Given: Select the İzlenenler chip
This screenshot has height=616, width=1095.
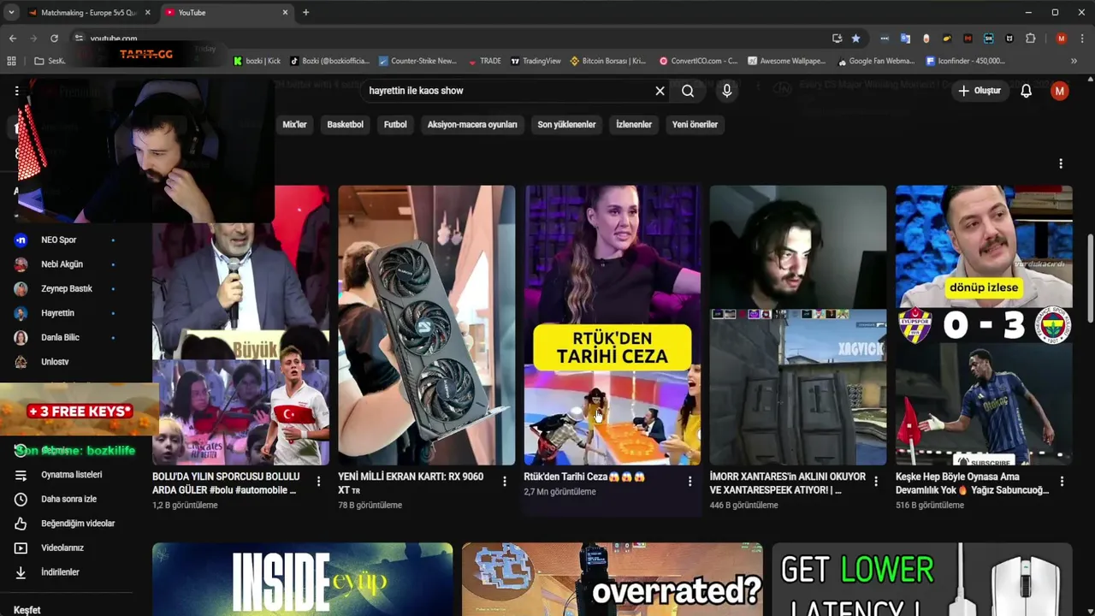Looking at the screenshot, I should [634, 124].
